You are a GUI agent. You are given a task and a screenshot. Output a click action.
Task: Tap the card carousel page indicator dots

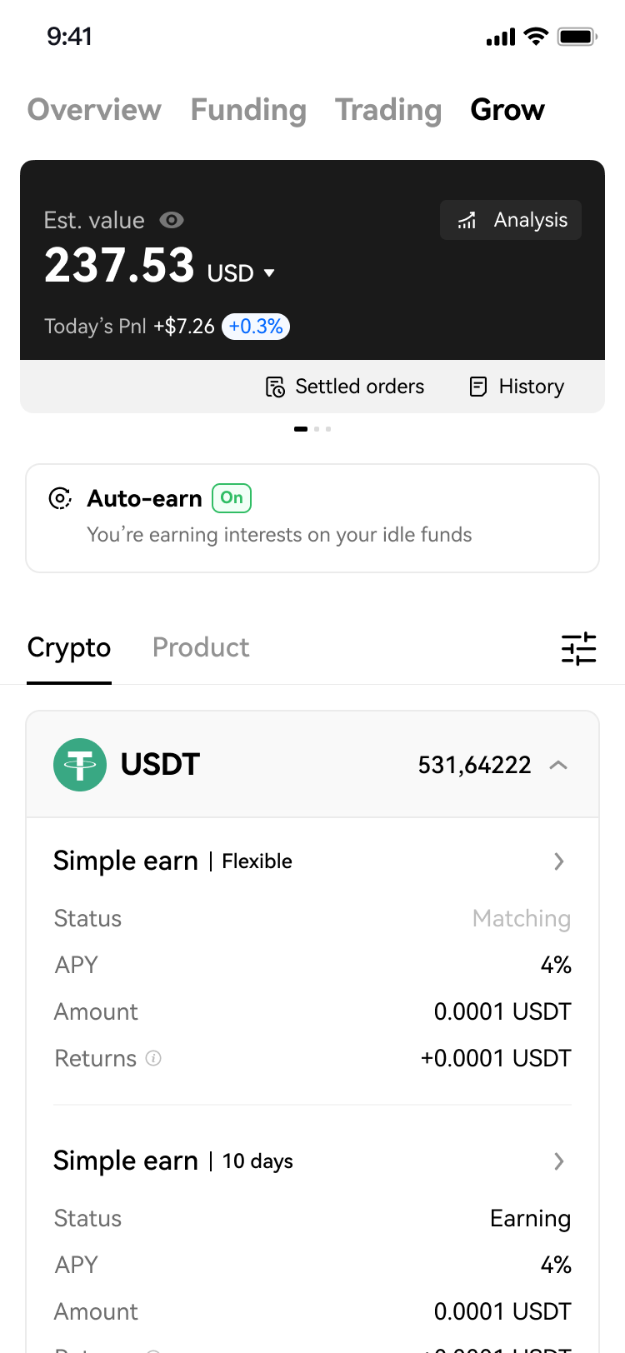point(312,429)
